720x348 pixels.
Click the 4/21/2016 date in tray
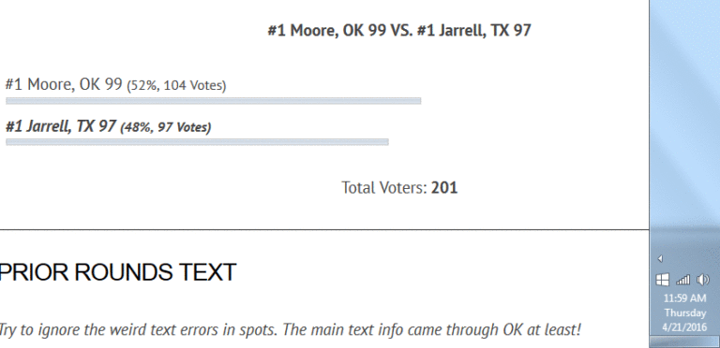tap(684, 327)
